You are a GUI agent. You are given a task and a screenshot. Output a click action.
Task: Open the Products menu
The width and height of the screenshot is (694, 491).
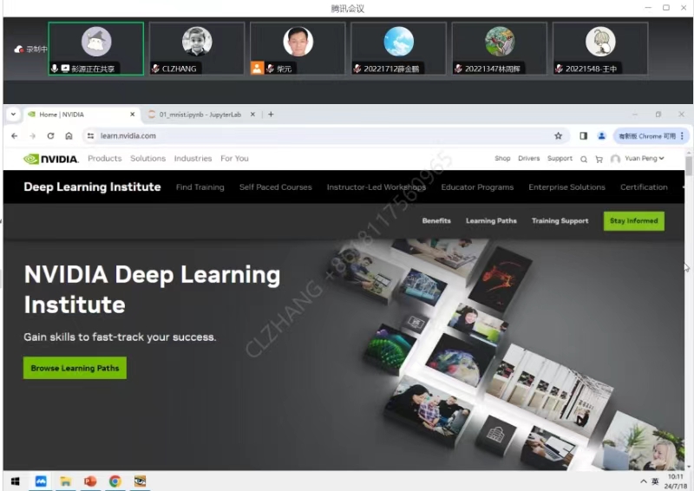tap(104, 159)
